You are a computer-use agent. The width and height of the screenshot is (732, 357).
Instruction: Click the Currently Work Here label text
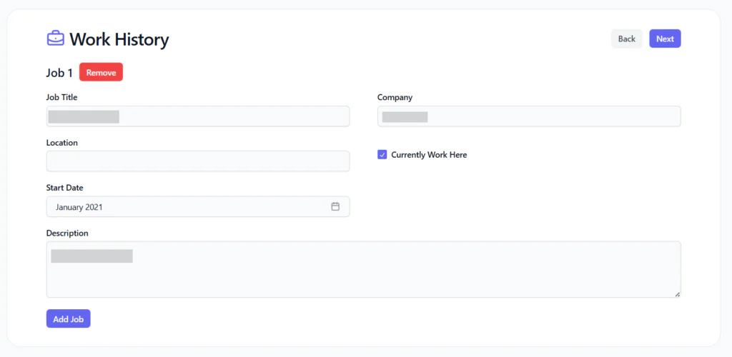[x=429, y=155]
